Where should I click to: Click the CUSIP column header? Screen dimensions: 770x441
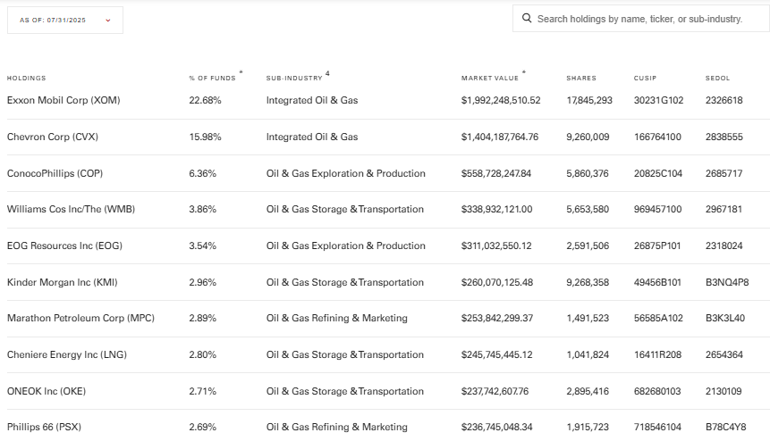click(x=645, y=79)
